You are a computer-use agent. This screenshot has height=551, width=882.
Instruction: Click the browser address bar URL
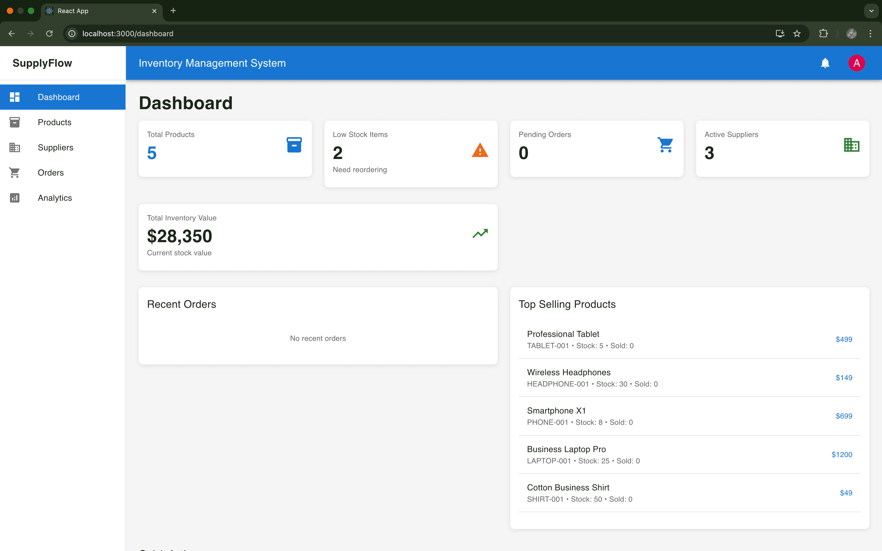128,34
